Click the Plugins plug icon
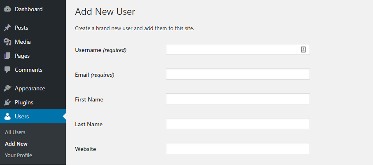This screenshot has height=165, width=373. 7,103
